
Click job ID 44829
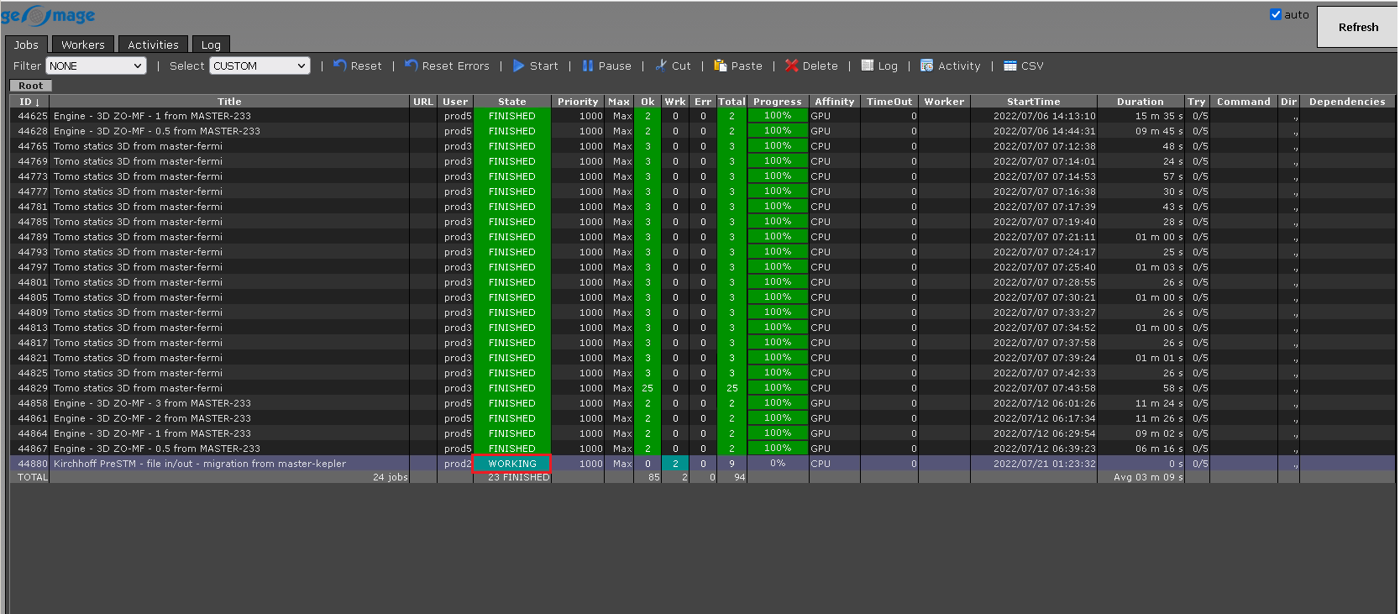pos(33,388)
